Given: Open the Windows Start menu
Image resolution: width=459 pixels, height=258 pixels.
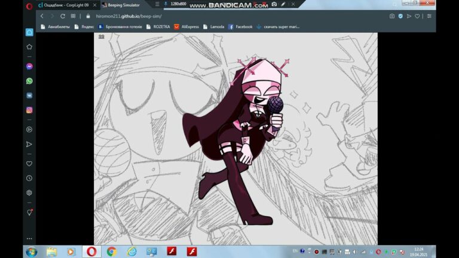Looking at the screenshot, I should click(31, 251).
